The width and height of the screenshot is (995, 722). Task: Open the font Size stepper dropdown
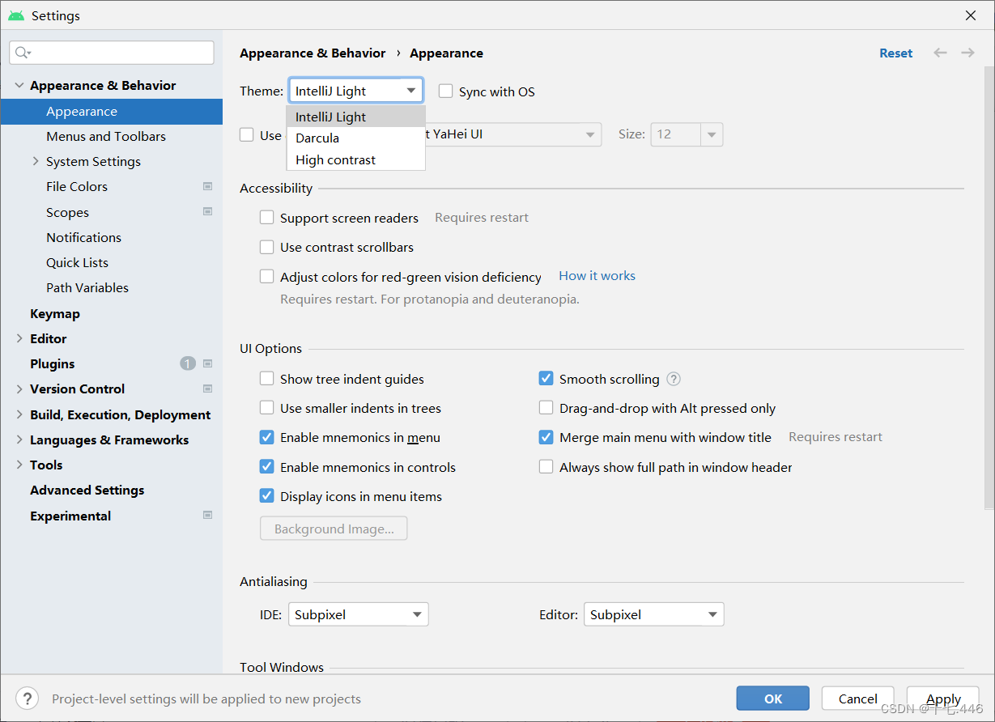(711, 134)
